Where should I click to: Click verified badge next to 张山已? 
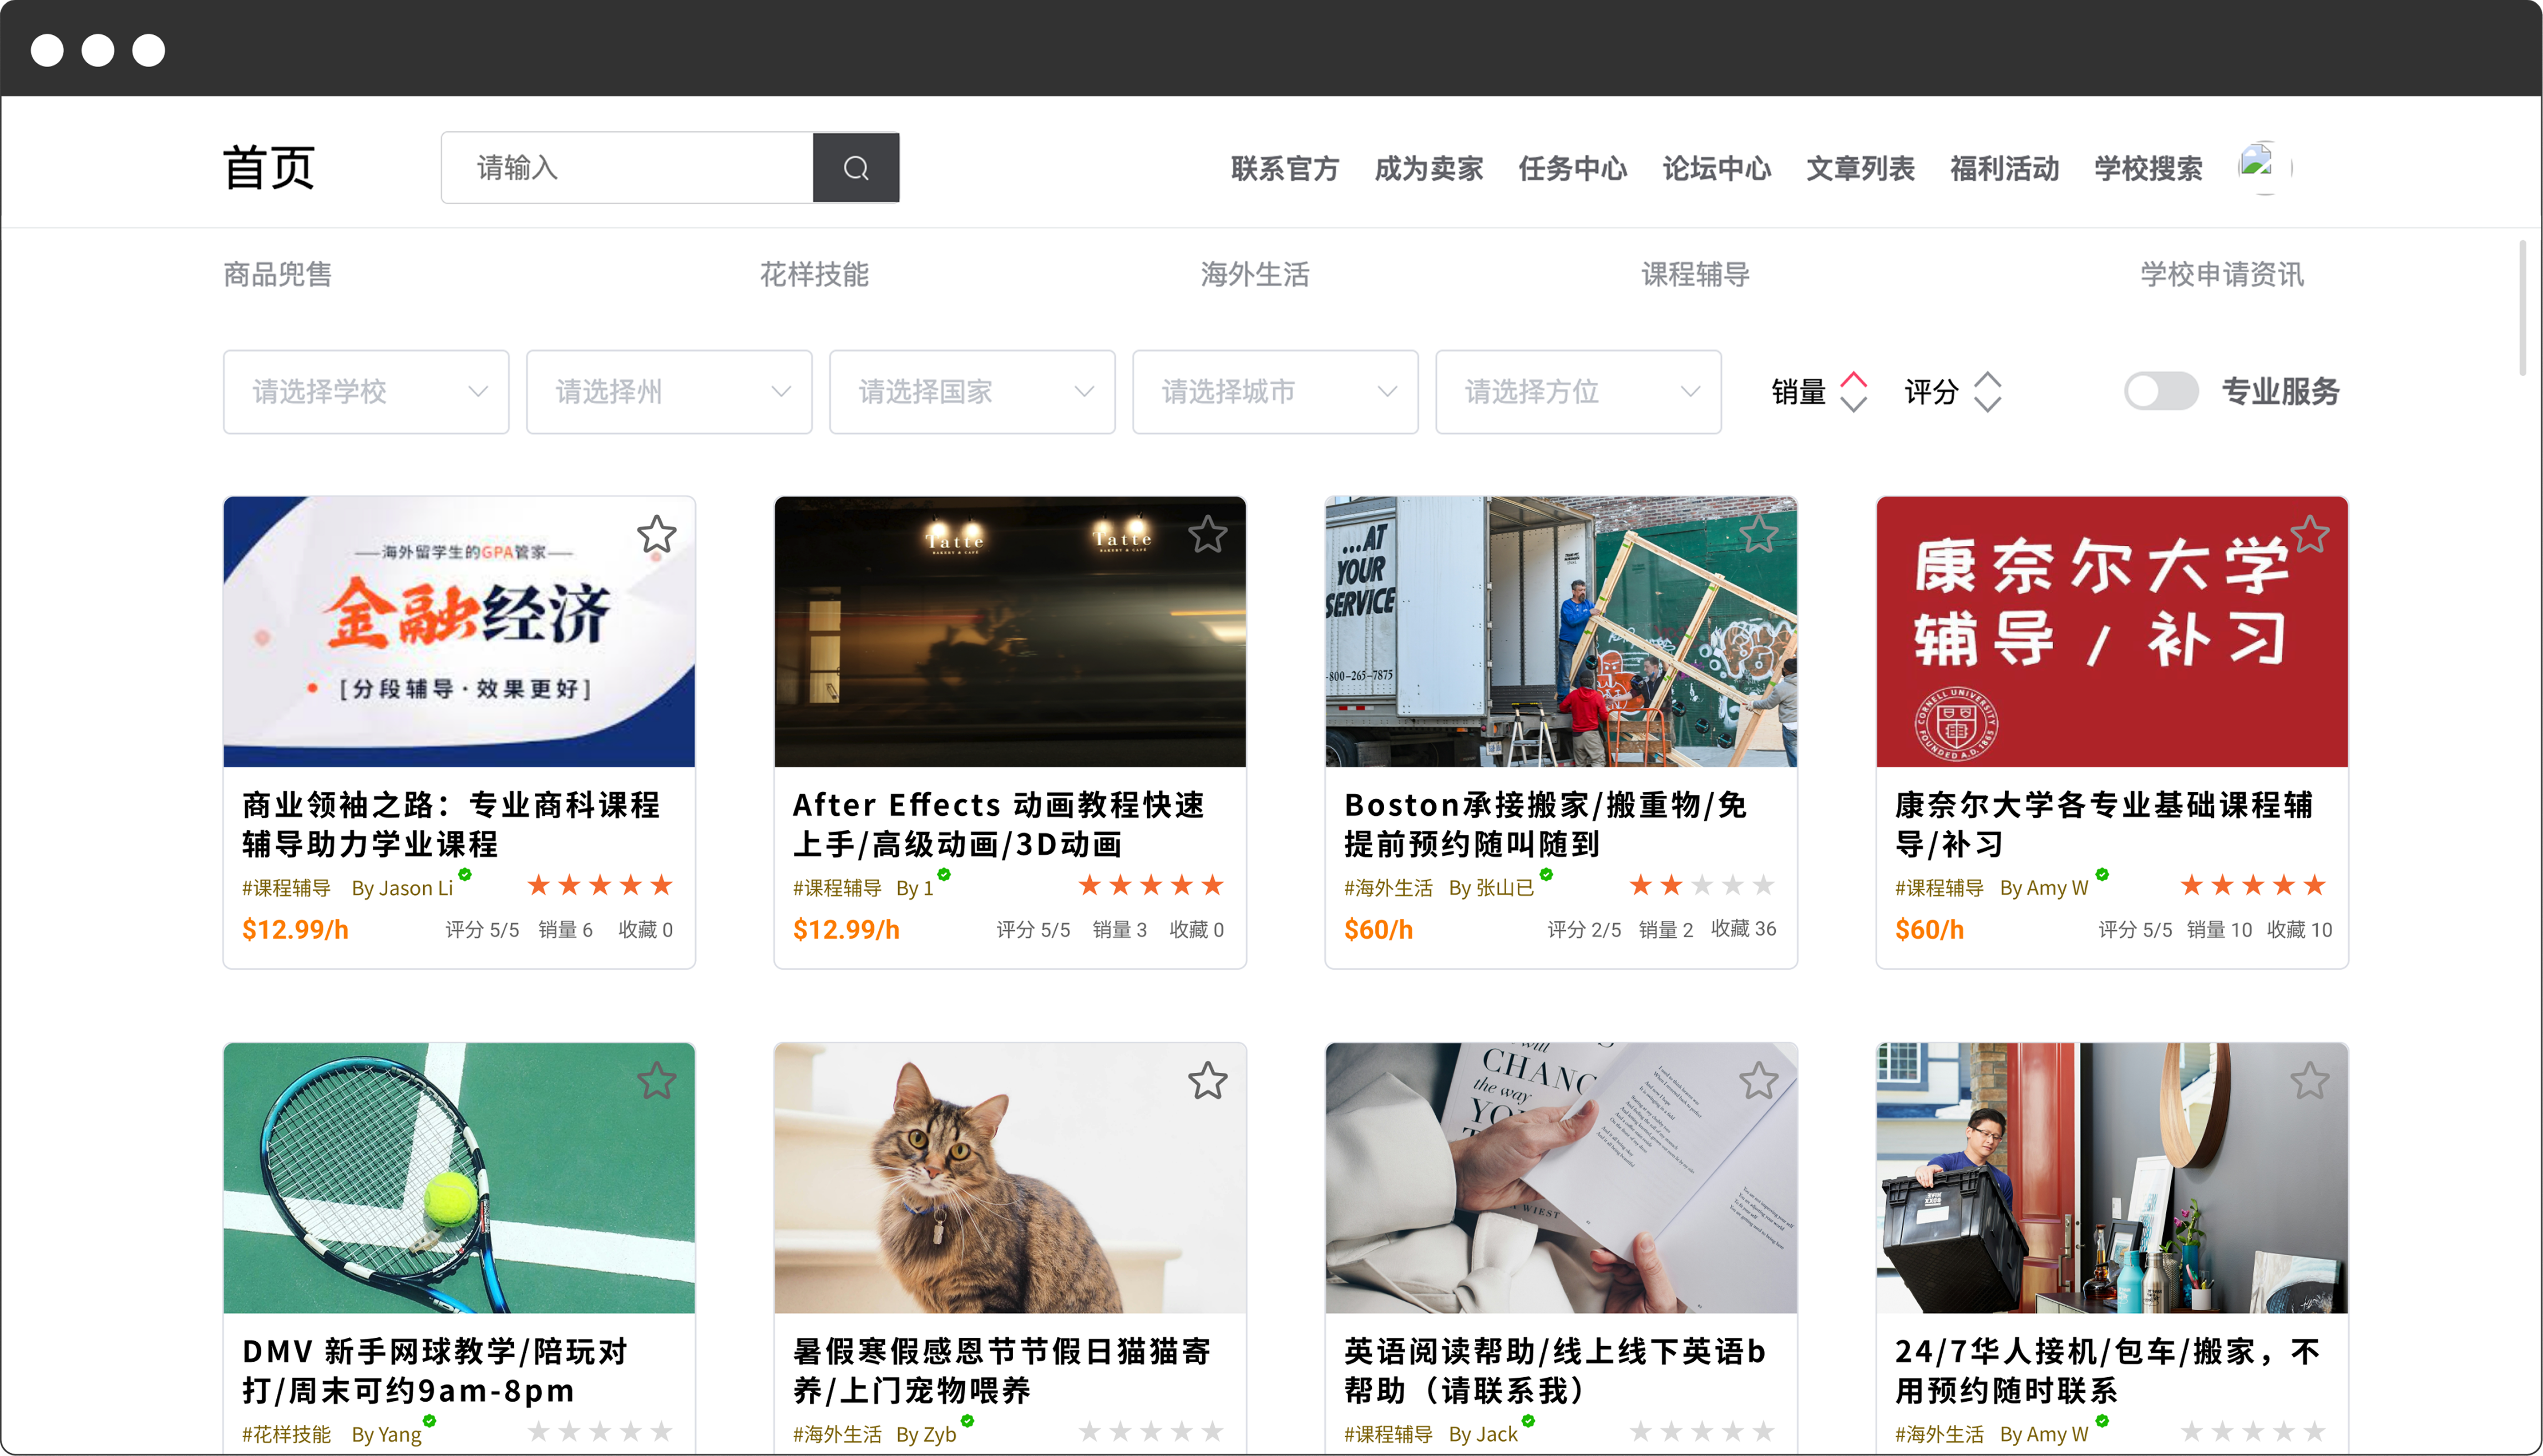point(1546,874)
